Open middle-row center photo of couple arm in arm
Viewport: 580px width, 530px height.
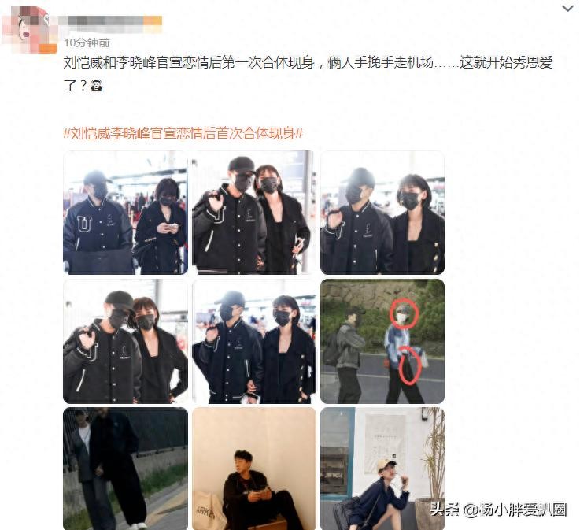point(253,341)
